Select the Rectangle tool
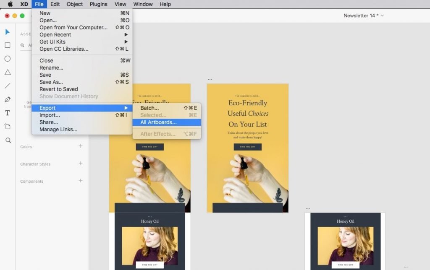Image resolution: width=430 pixels, height=270 pixels. [x=8, y=45]
